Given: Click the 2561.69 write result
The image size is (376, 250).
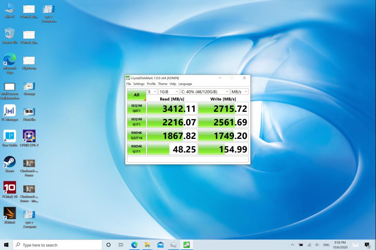Looking at the screenshot, I should [x=223, y=122].
